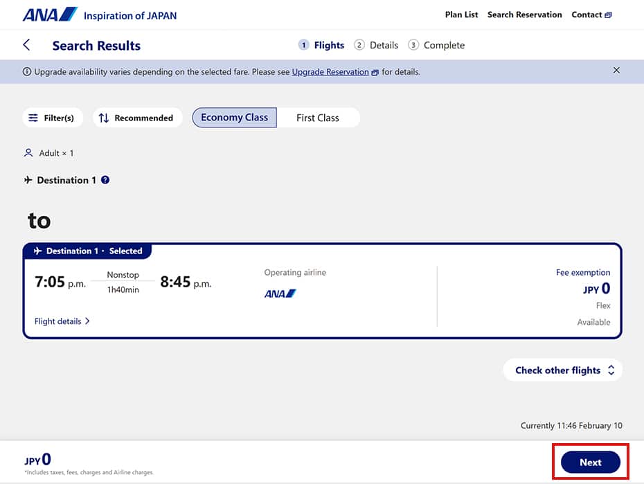The height and width of the screenshot is (484, 644).
Task: Click the Next button
Action: click(590, 462)
